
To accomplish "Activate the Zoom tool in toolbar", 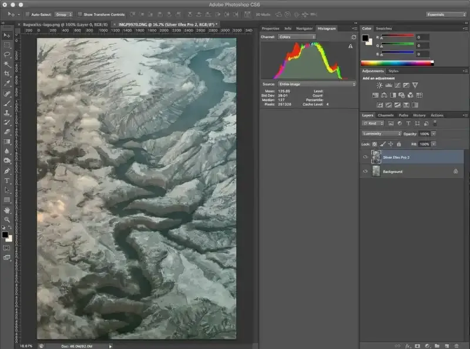I will 7,219.
